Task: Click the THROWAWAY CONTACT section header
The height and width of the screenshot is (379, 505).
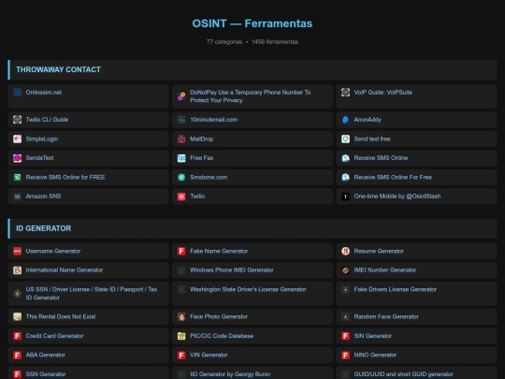Action: coord(252,69)
